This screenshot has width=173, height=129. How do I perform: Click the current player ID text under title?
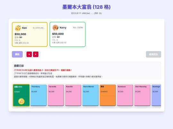(x=86, y=13)
